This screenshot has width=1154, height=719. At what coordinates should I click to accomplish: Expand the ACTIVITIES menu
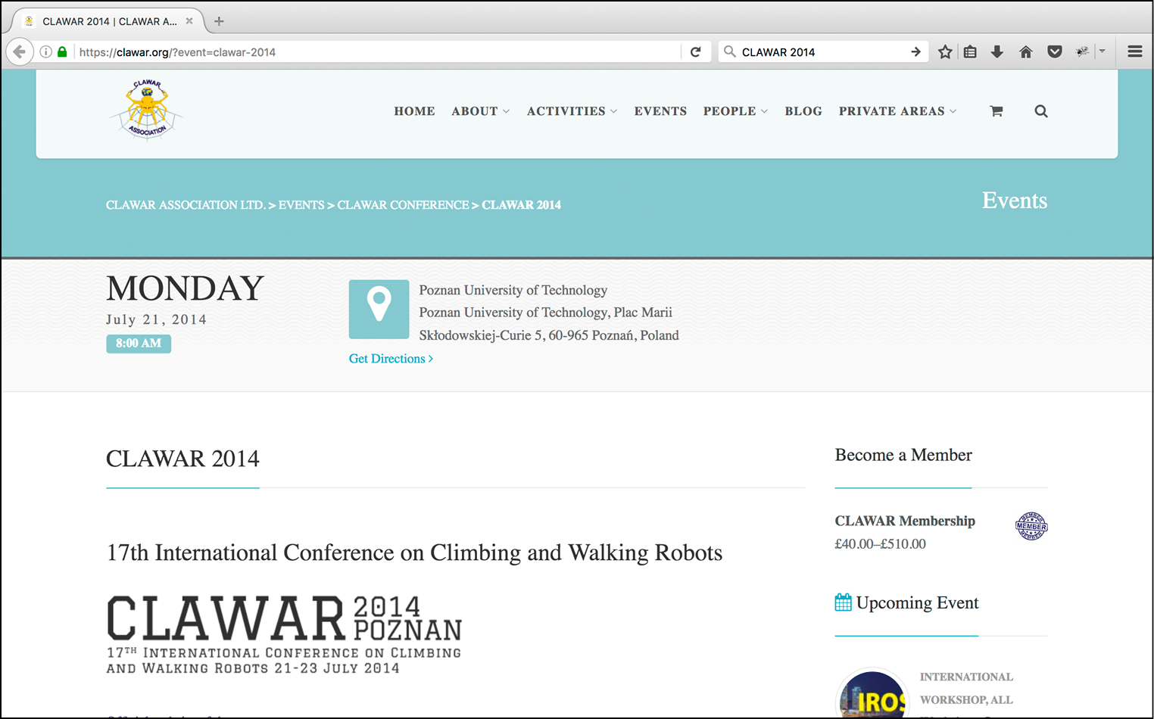[572, 111]
